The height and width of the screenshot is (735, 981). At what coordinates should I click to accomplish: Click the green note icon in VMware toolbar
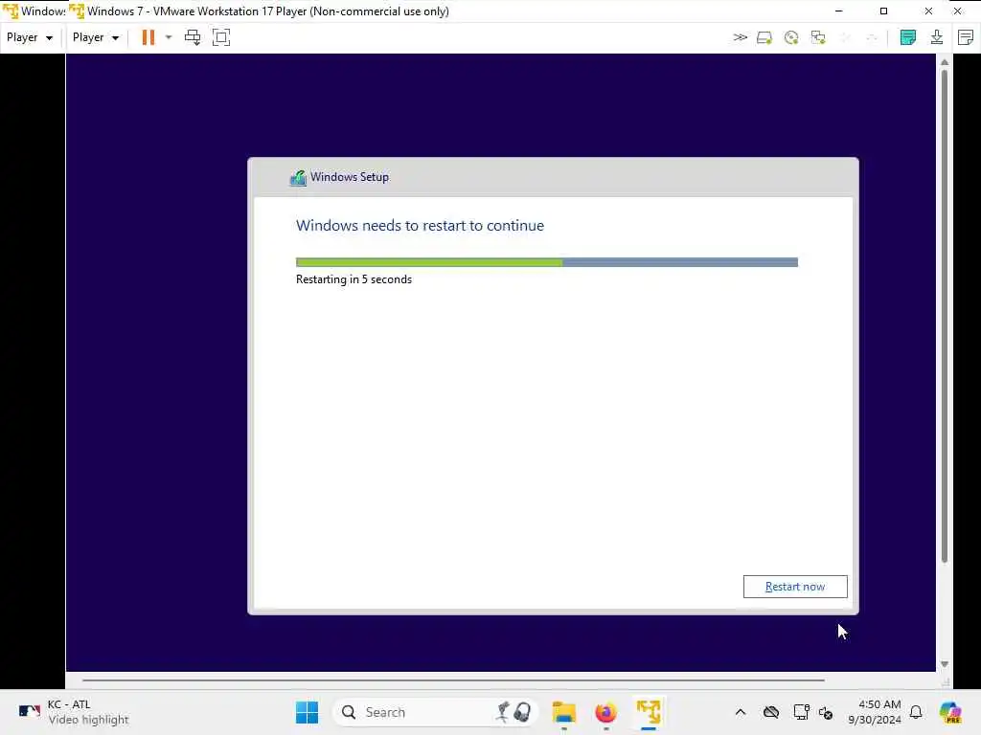pos(908,37)
